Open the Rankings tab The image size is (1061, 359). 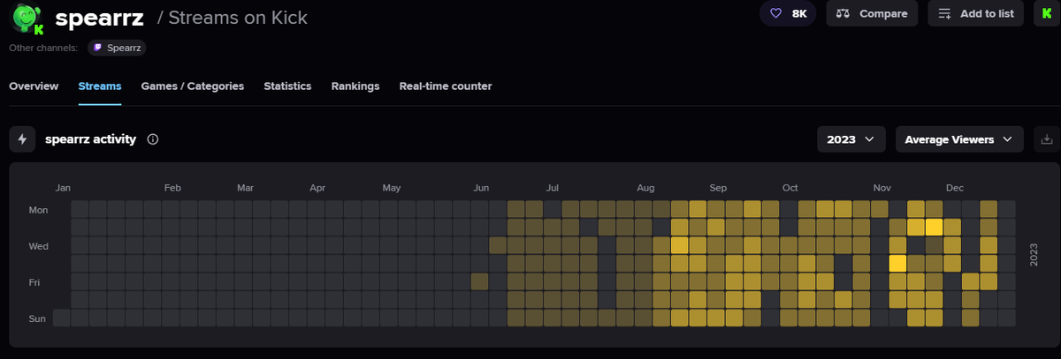coord(355,86)
